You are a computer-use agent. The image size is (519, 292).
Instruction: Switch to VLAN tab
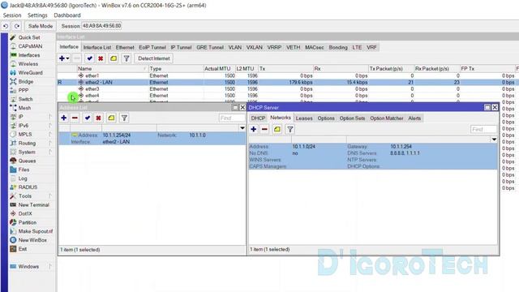pyautogui.click(x=235, y=47)
